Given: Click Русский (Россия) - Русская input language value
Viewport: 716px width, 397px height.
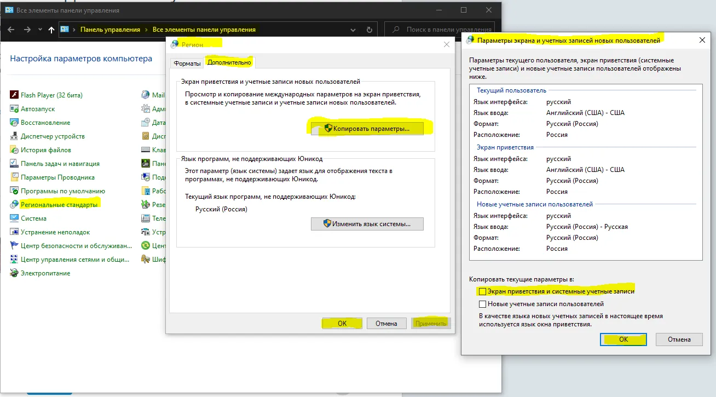Looking at the screenshot, I should [587, 227].
